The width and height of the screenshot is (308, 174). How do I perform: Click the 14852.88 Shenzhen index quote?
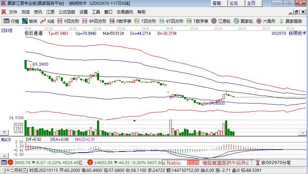coord(103,163)
